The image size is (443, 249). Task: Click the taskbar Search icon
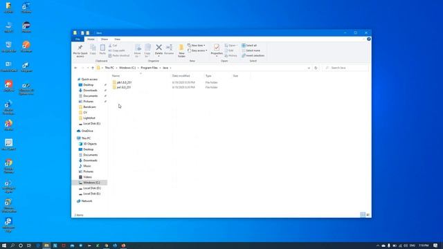click(x=12, y=246)
